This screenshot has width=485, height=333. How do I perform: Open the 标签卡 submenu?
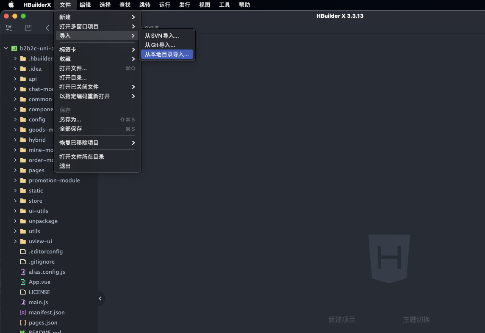click(x=97, y=50)
